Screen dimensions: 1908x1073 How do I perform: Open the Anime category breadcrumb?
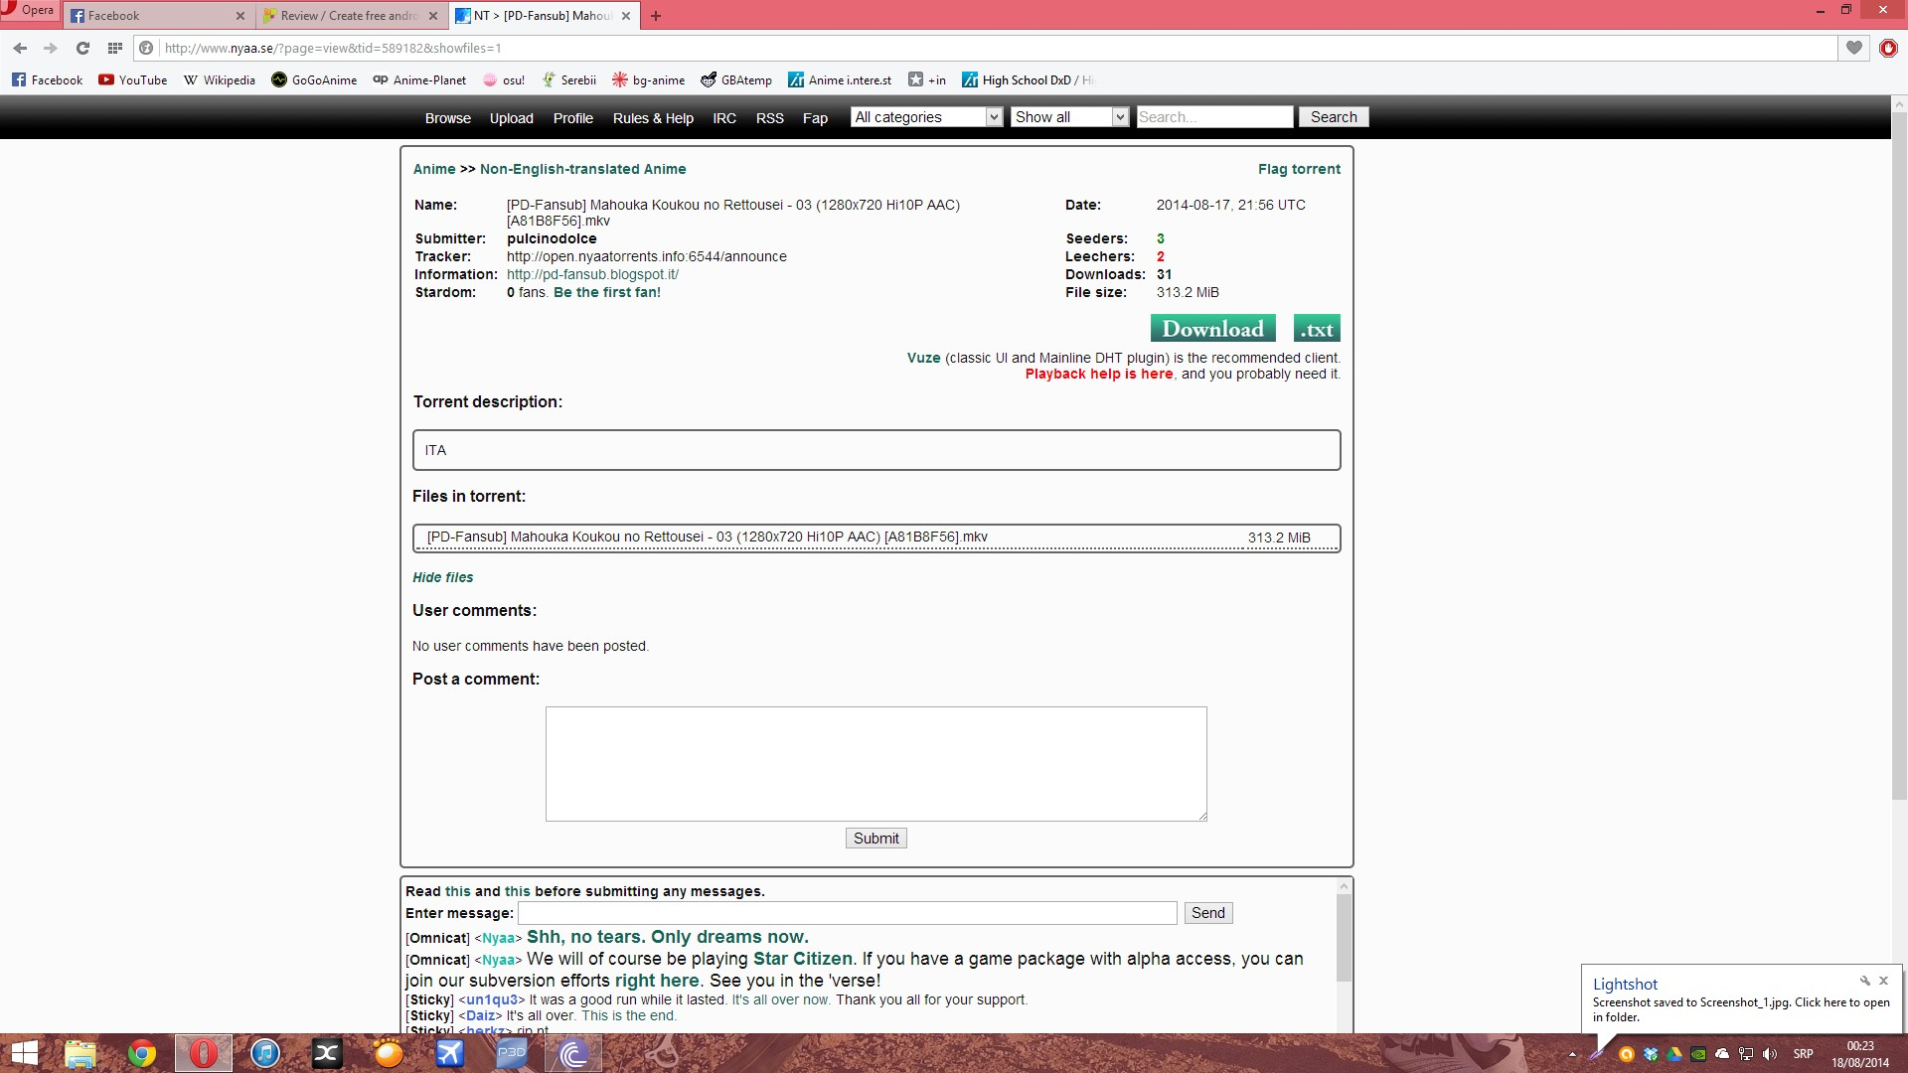click(x=434, y=169)
